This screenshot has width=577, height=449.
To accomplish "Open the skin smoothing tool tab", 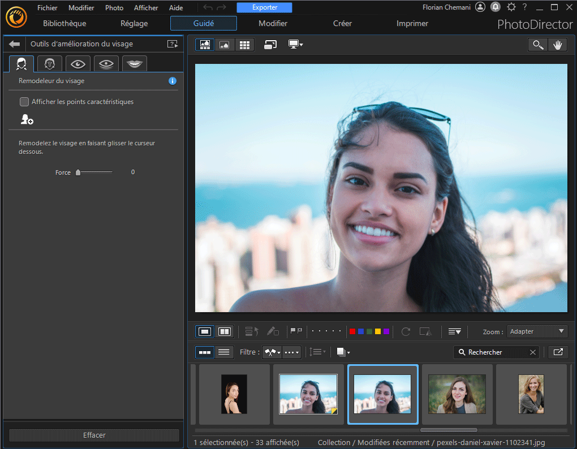I will 49,63.
